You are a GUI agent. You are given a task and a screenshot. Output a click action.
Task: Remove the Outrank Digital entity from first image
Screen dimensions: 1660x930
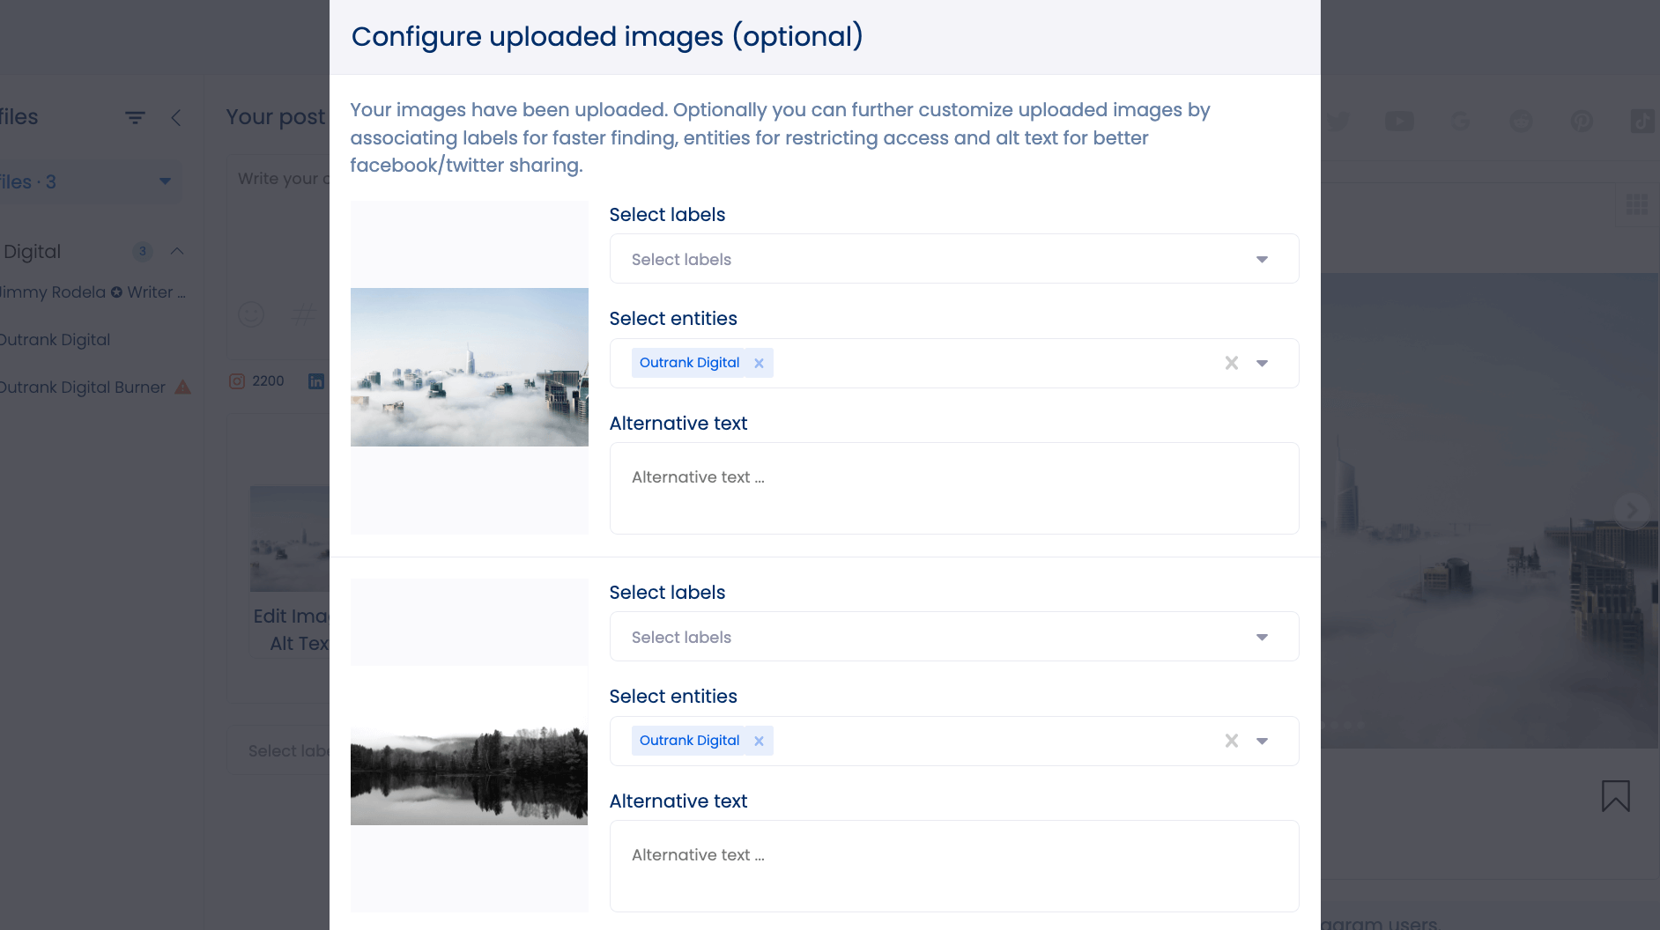pos(759,362)
